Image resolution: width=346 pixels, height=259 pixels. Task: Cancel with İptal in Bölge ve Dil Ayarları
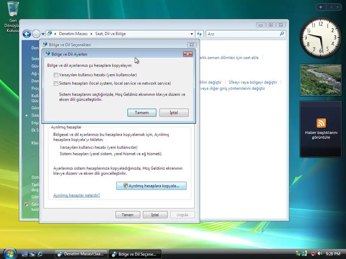click(174, 113)
